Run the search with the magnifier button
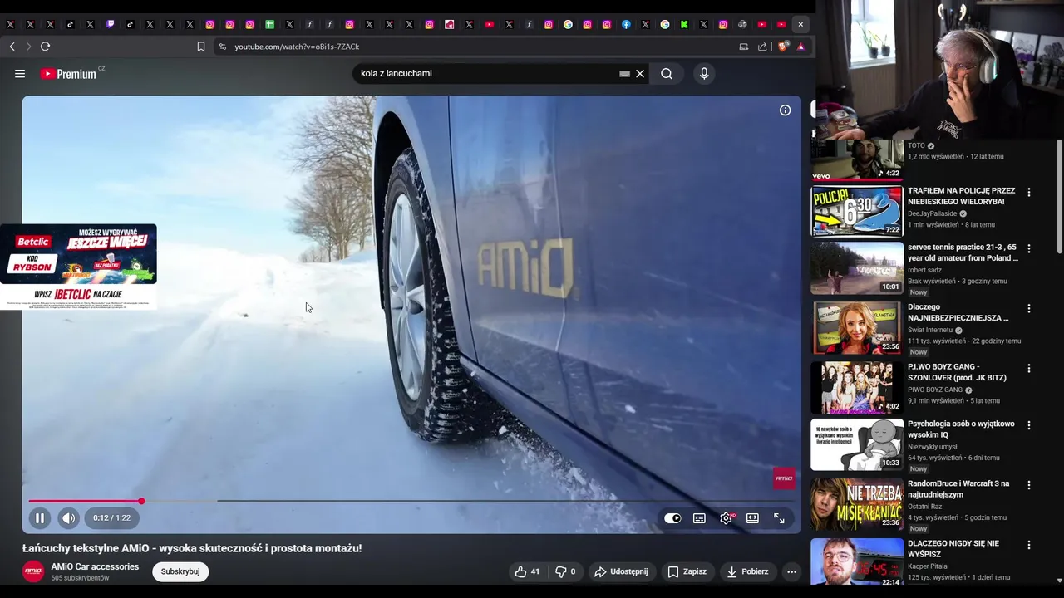The width and height of the screenshot is (1064, 598). coord(667,73)
